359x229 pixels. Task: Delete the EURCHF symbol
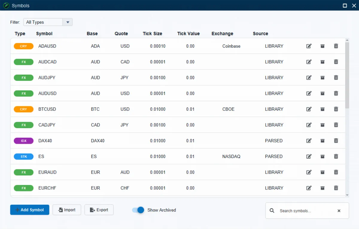336,188
